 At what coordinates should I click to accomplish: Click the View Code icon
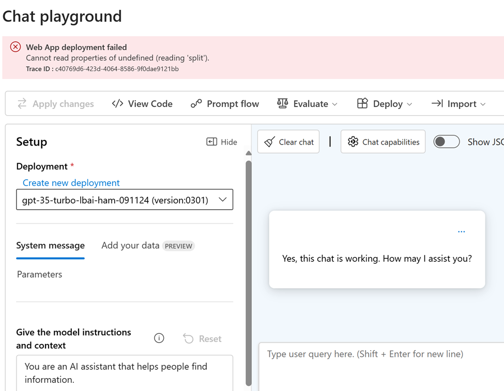point(117,103)
